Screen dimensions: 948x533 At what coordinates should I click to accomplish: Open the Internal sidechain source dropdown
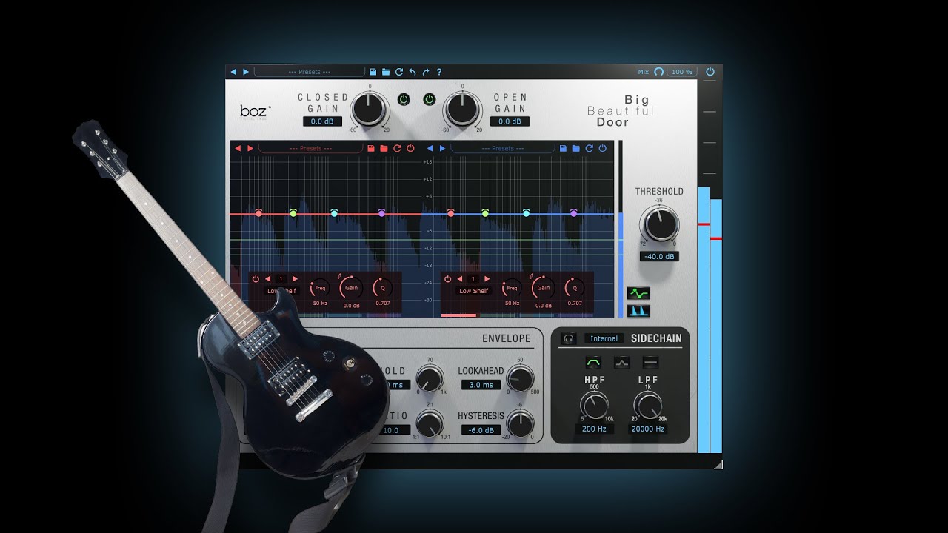604,338
